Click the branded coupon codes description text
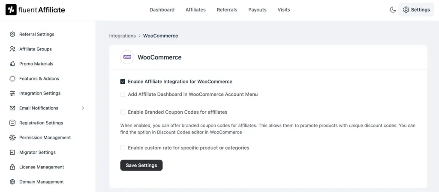Image resolution: width=439 pixels, height=192 pixels. (x=268, y=129)
